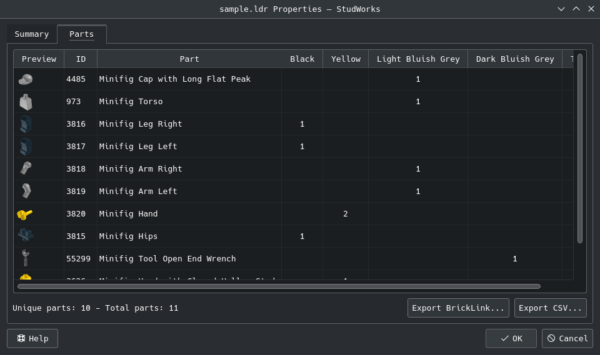Sort by the Part column header
The width and height of the screenshot is (600, 355).
click(x=189, y=59)
